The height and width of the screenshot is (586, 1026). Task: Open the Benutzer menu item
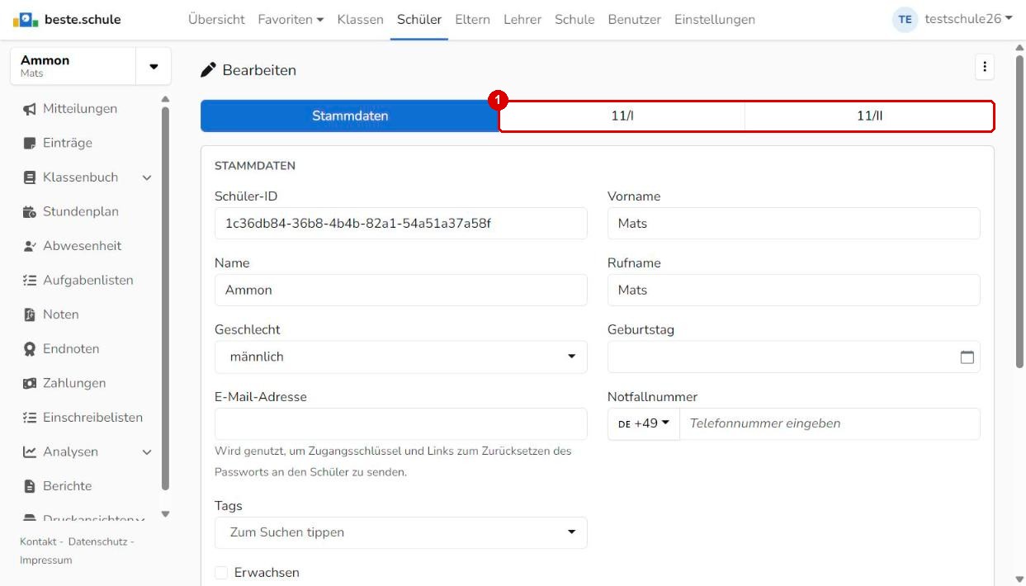(634, 19)
